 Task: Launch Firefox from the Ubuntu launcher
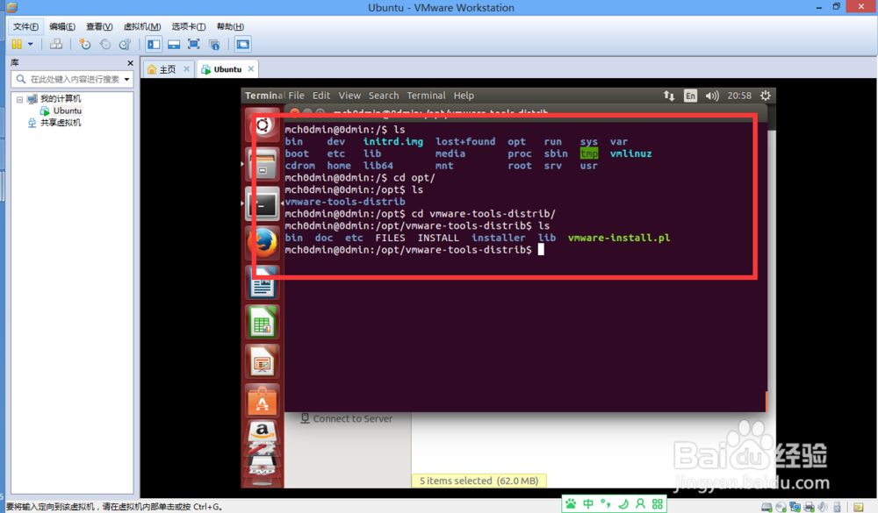[263, 244]
